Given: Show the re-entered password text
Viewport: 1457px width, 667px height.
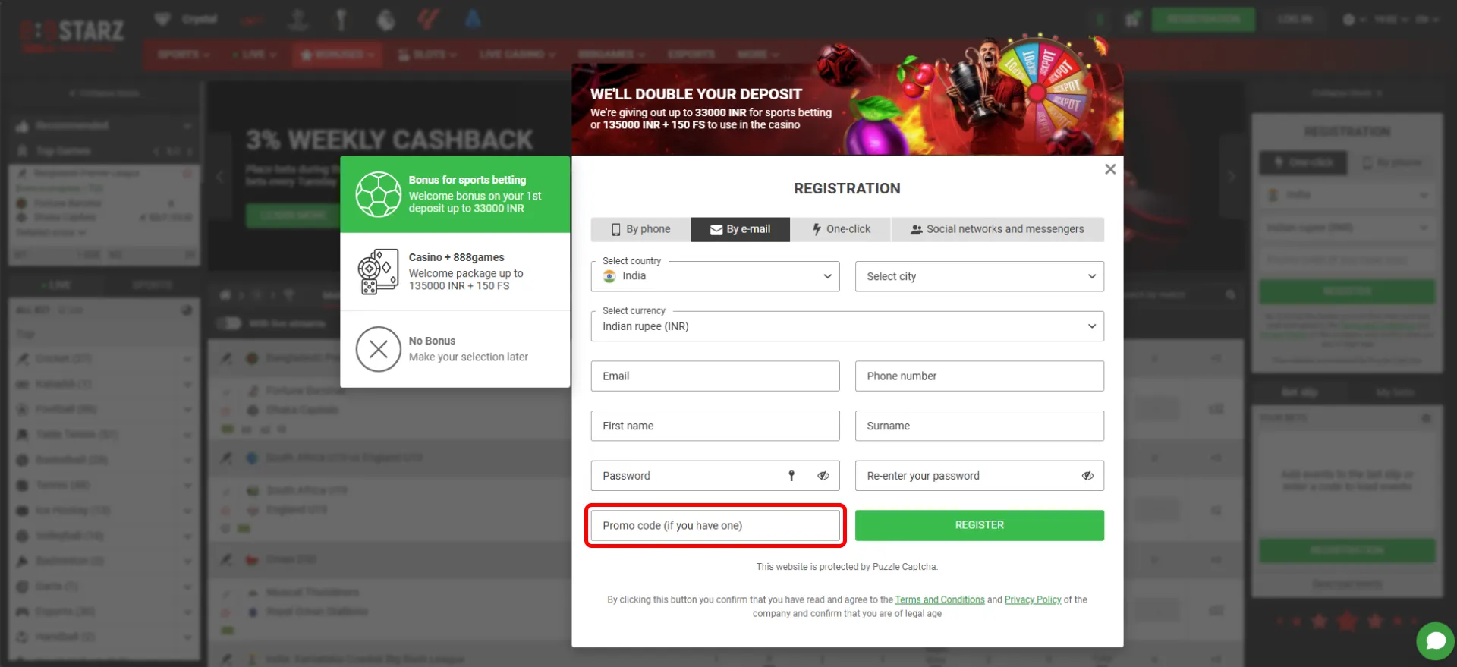Looking at the screenshot, I should coord(1087,476).
